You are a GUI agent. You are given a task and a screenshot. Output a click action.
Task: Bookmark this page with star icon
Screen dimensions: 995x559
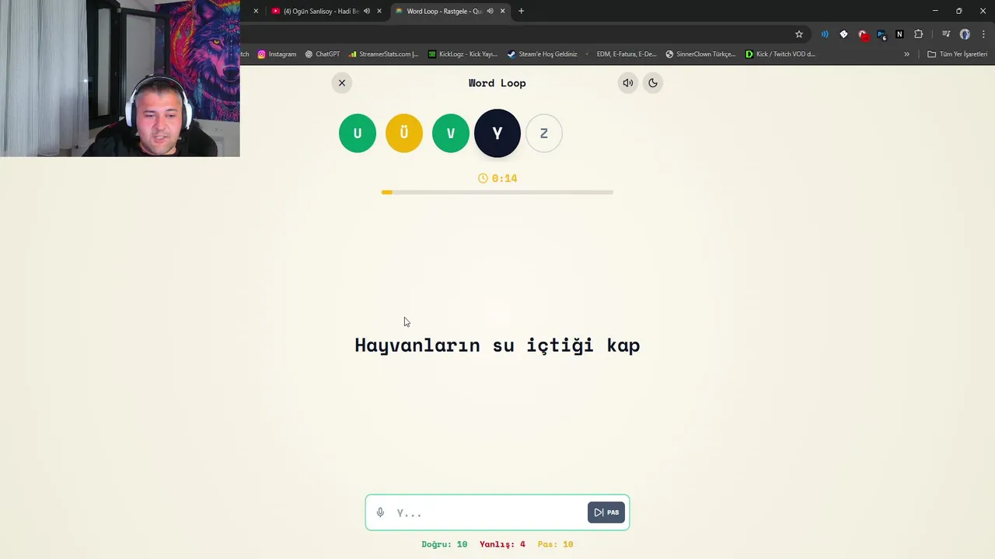799,34
